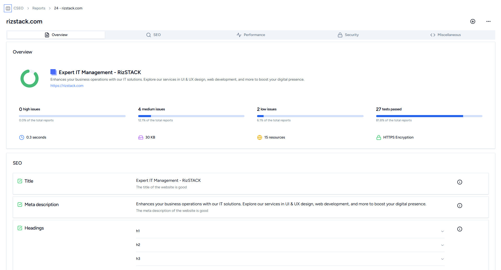Go to CSEO breadcrumb link
501x270 pixels.
[19, 8]
